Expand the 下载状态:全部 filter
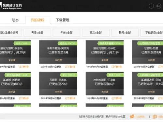Screen dimensions: 163x122 tap(152, 33)
